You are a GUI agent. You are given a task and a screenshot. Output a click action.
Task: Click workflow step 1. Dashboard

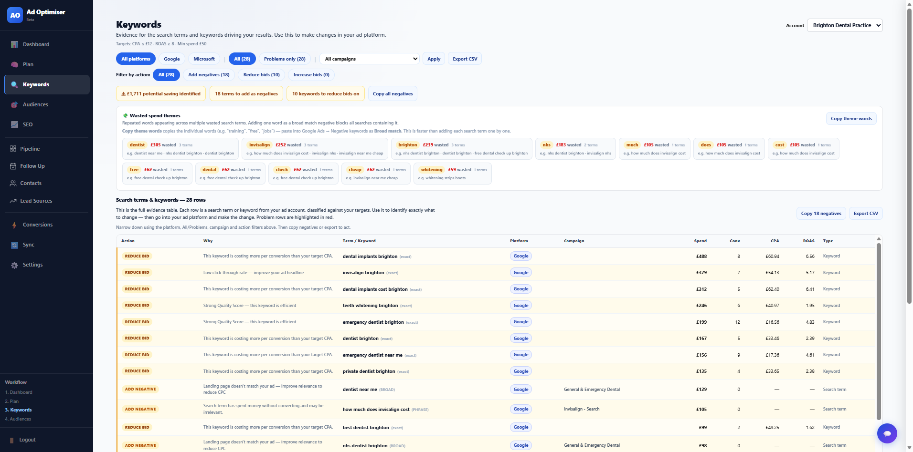click(x=19, y=392)
